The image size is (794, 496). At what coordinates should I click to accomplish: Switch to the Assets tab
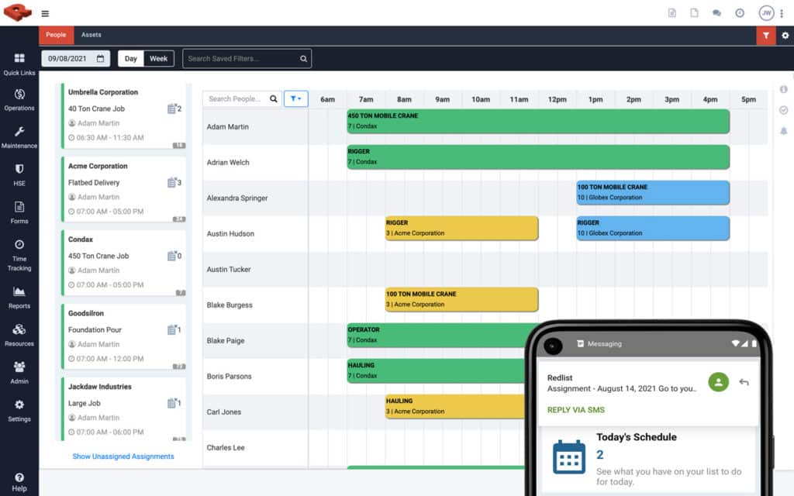tap(91, 35)
